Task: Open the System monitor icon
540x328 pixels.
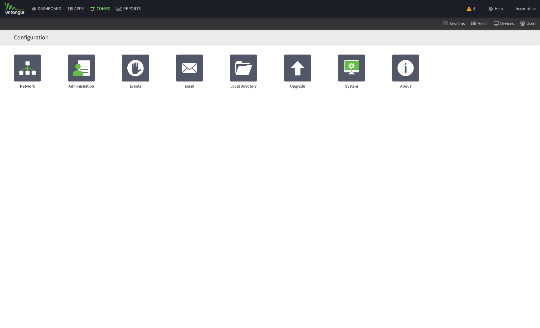Action: (352, 68)
